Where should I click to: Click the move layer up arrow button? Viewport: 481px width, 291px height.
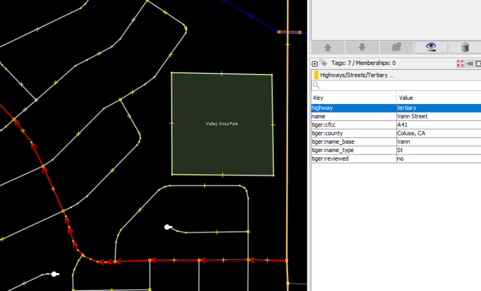[x=328, y=47]
